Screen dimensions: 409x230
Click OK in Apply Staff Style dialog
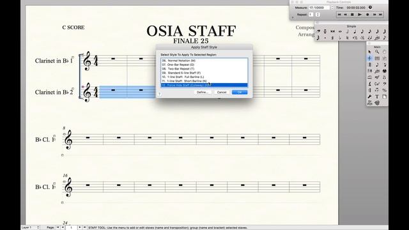(240, 92)
